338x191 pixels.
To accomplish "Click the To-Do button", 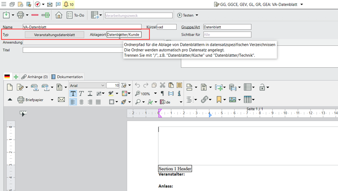I will pyautogui.click(x=75, y=15).
